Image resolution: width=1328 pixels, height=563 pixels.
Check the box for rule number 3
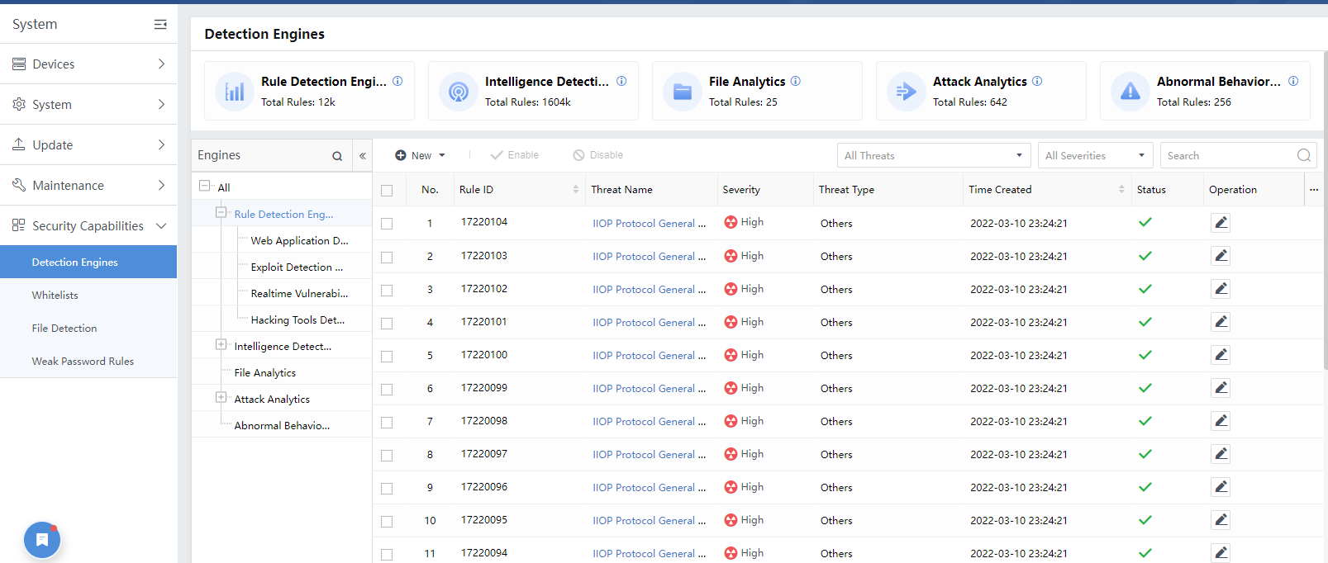click(x=387, y=290)
